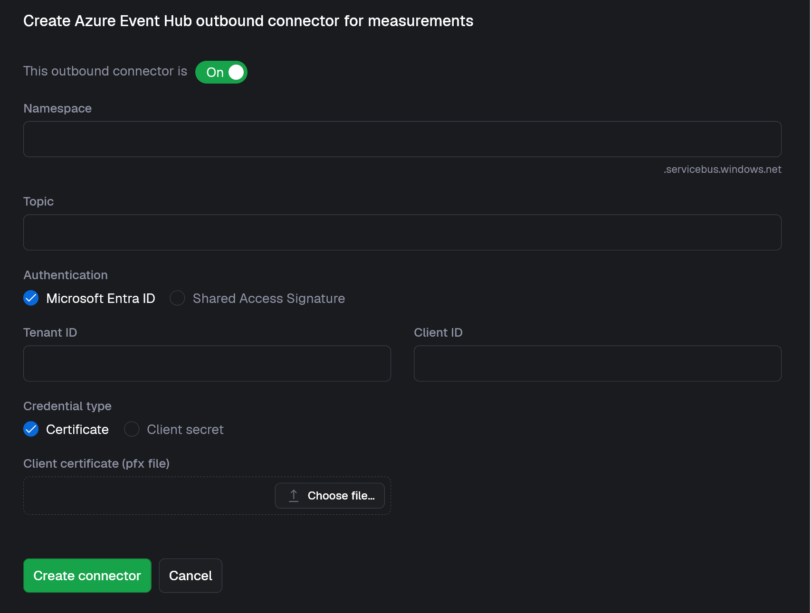Click the '.servicebus.windows.net' suffix text
Image resolution: width=811 pixels, height=613 pixels.
(x=722, y=170)
